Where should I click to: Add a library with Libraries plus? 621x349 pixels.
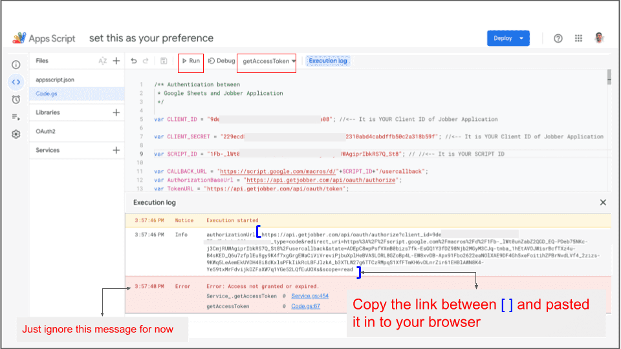coord(116,112)
